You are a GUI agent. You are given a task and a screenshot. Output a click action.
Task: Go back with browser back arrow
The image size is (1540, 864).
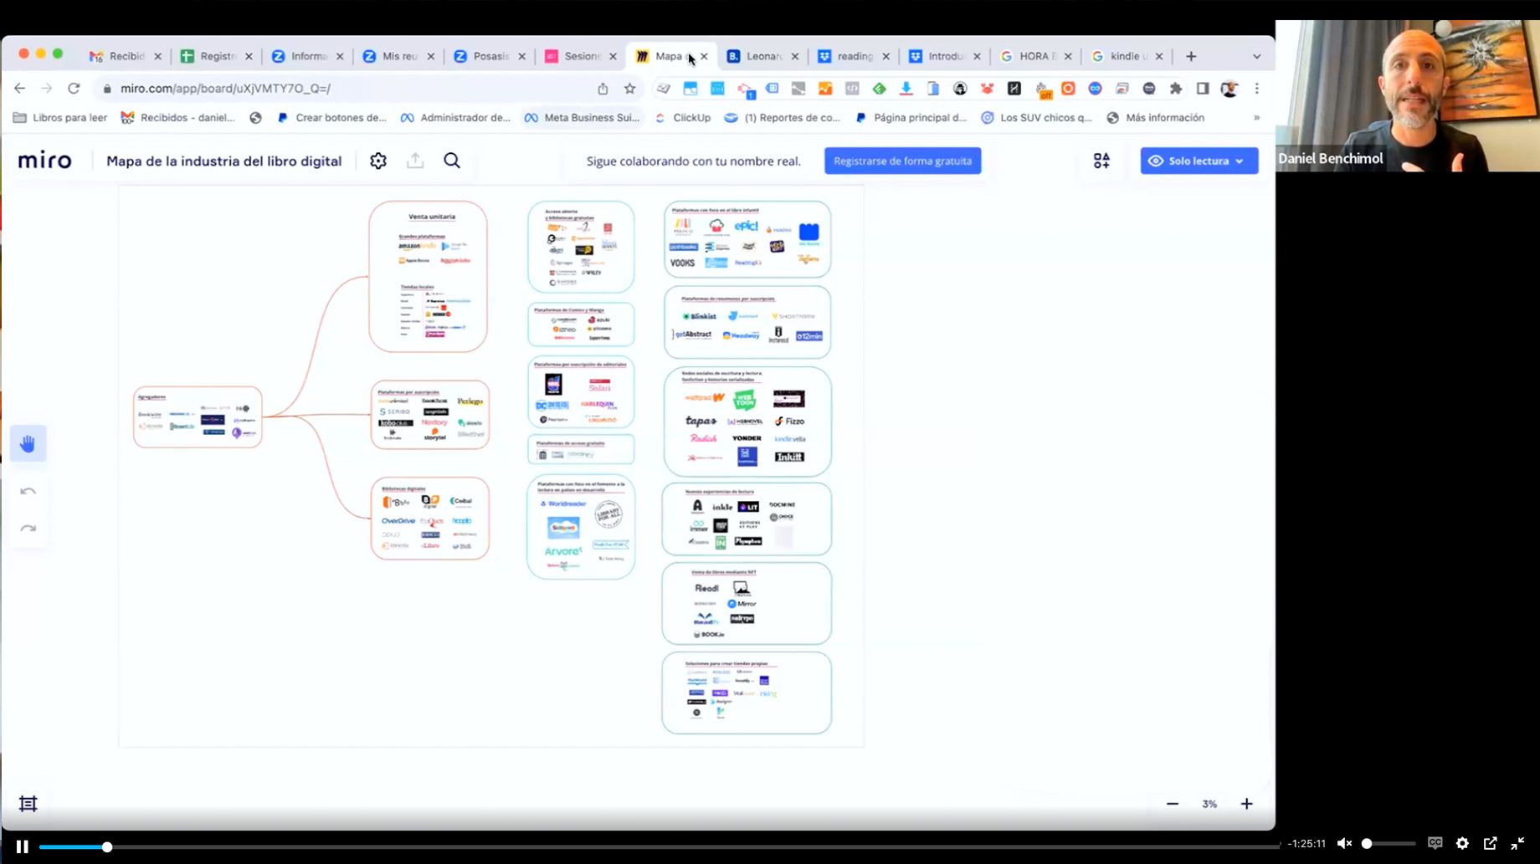click(x=19, y=88)
